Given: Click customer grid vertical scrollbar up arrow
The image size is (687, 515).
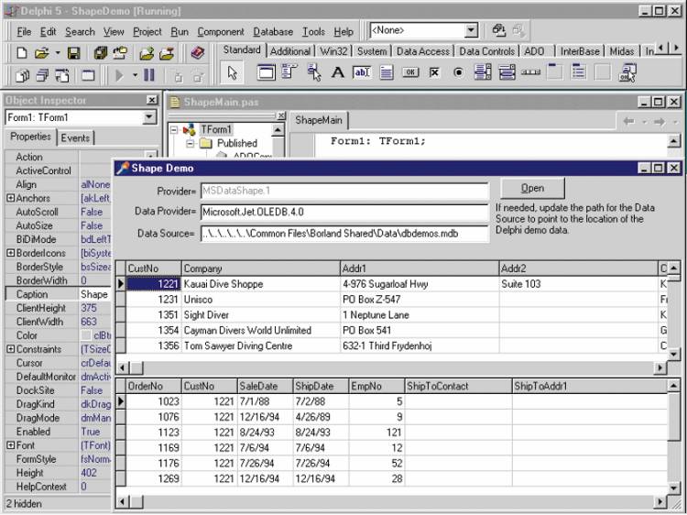Looking at the screenshot, I should (673, 268).
